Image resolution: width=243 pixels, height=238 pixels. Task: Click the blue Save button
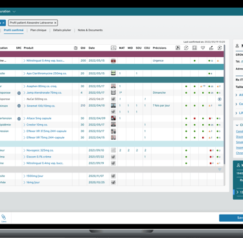(231, 218)
